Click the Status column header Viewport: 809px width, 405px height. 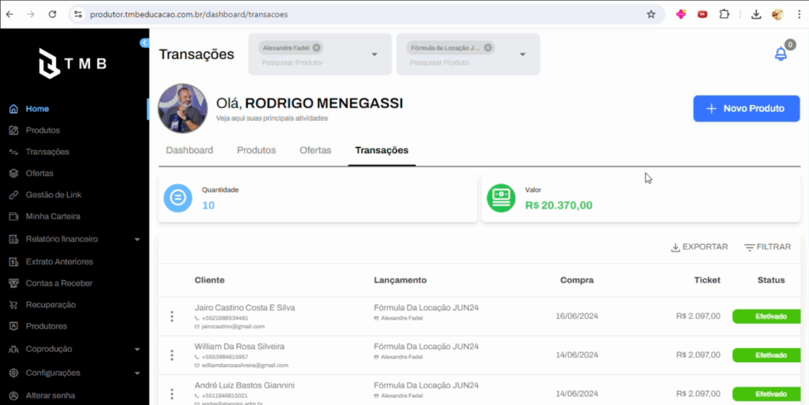click(x=771, y=280)
